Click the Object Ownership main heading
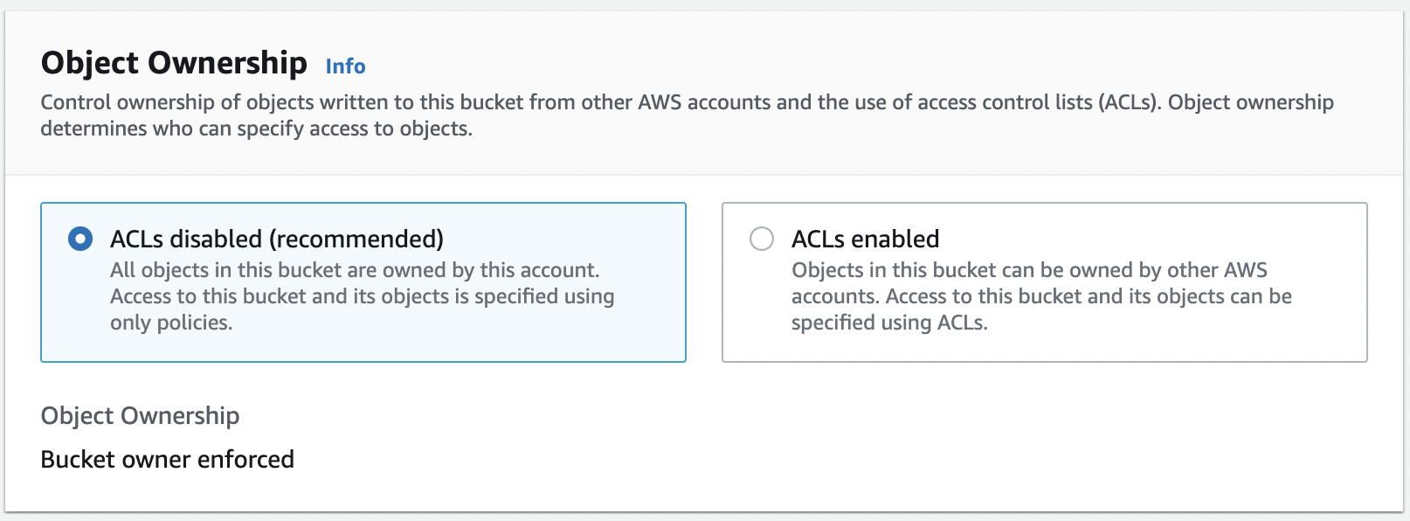1410x521 pixels. [x=174, y=63]
